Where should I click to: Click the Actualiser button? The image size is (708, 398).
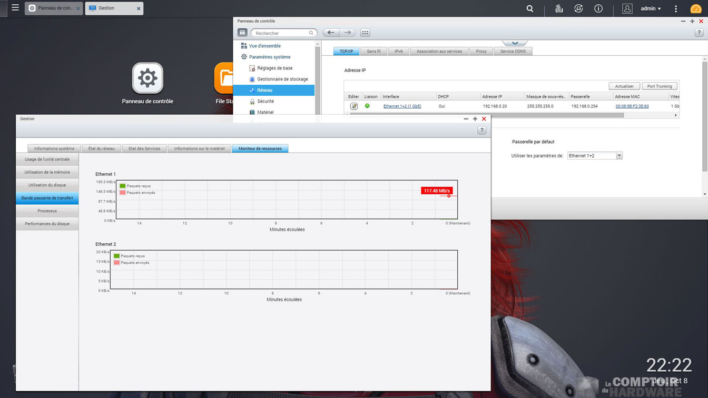(624, 86)
